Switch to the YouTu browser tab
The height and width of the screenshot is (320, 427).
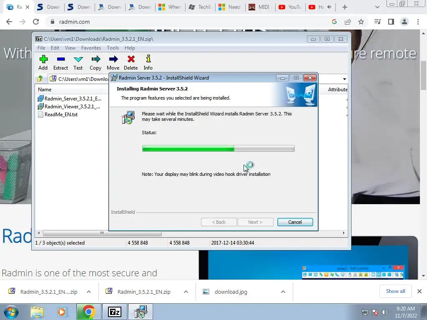(x=290, y=7)
